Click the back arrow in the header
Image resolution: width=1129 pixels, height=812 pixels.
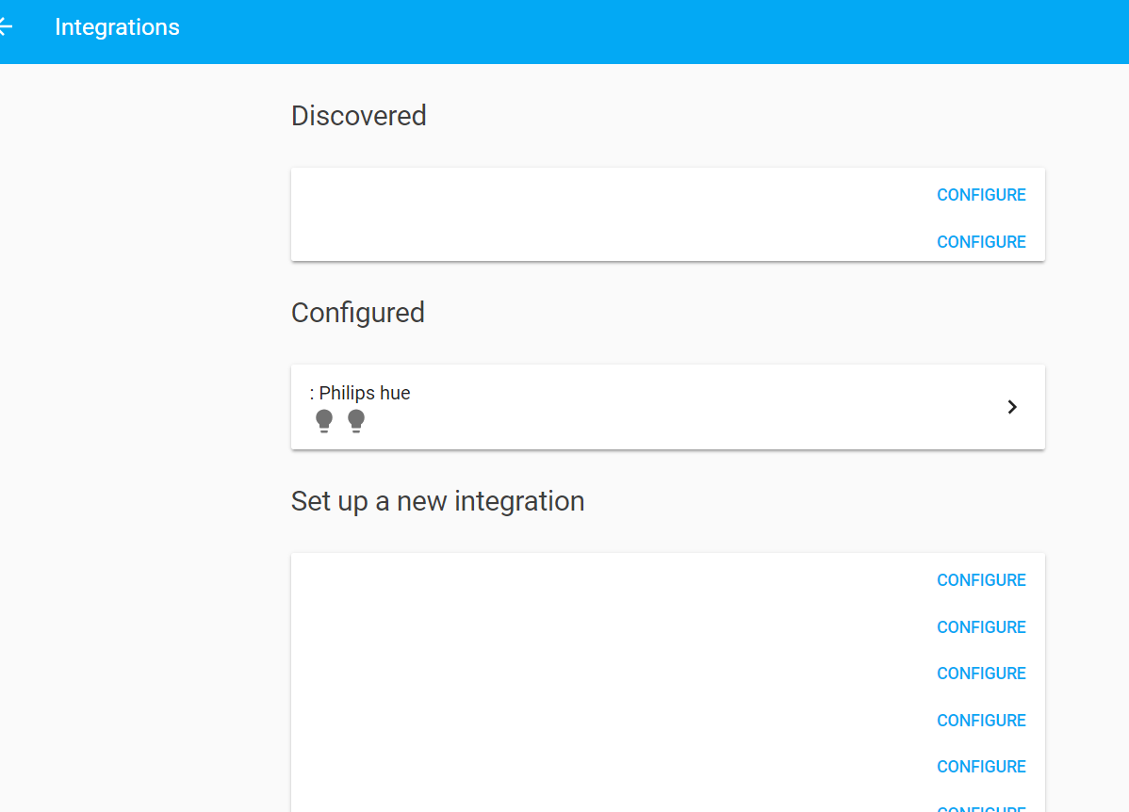coord(8,26)
